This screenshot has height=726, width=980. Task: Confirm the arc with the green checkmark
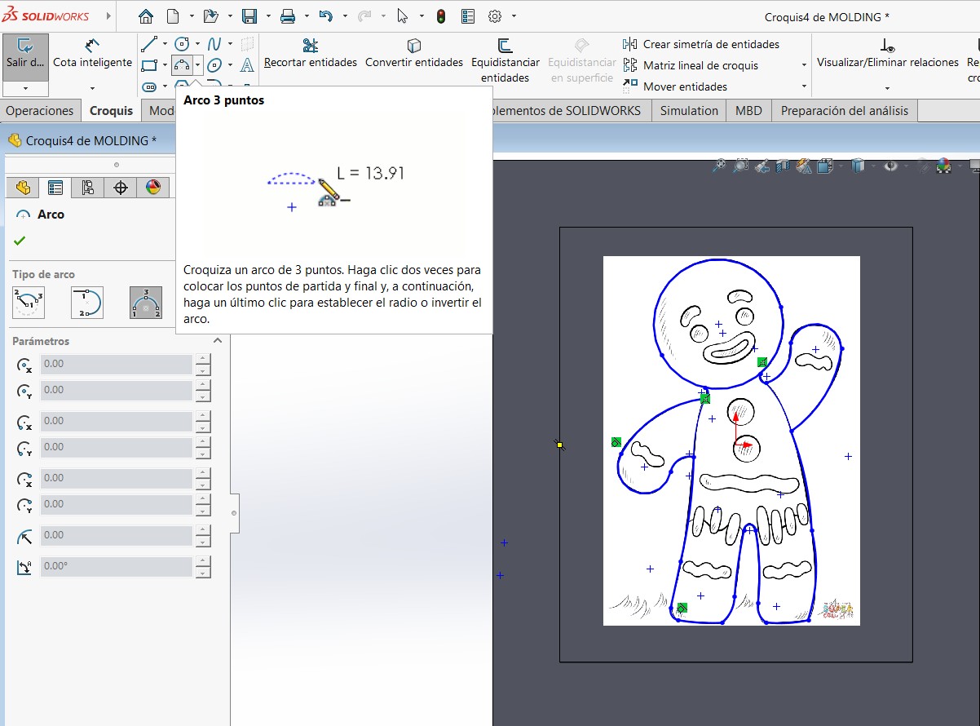click(20, 241)
